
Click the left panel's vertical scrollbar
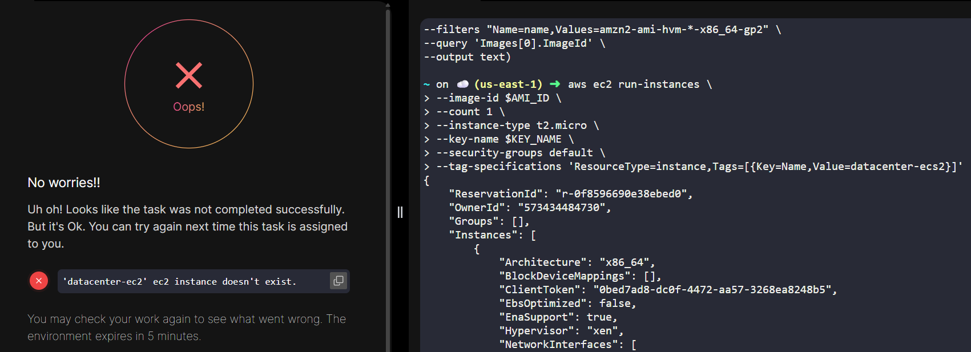tap(388, 171)
